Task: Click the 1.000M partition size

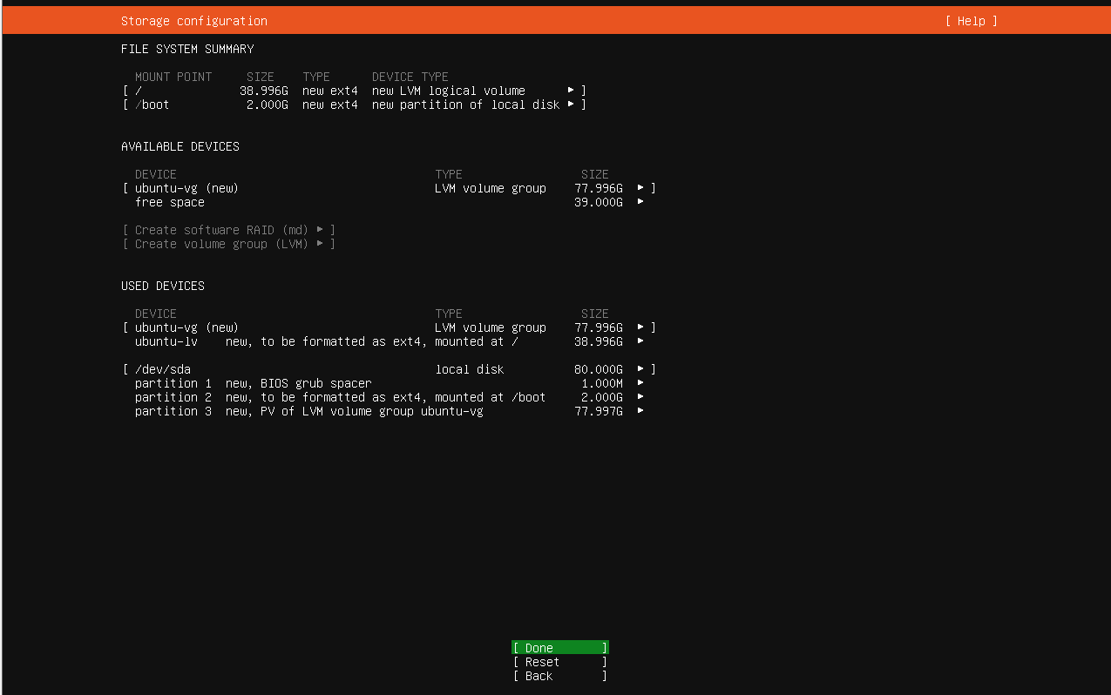Action: coord(602,383)
